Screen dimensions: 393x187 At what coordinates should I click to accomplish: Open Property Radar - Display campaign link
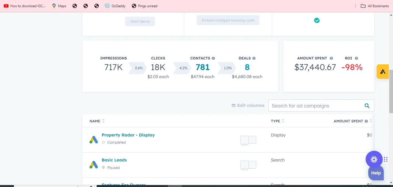pyautogui.click(x=128, y=135)
